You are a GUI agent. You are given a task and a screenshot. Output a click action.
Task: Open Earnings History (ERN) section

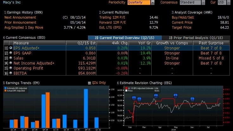point(23,12)
